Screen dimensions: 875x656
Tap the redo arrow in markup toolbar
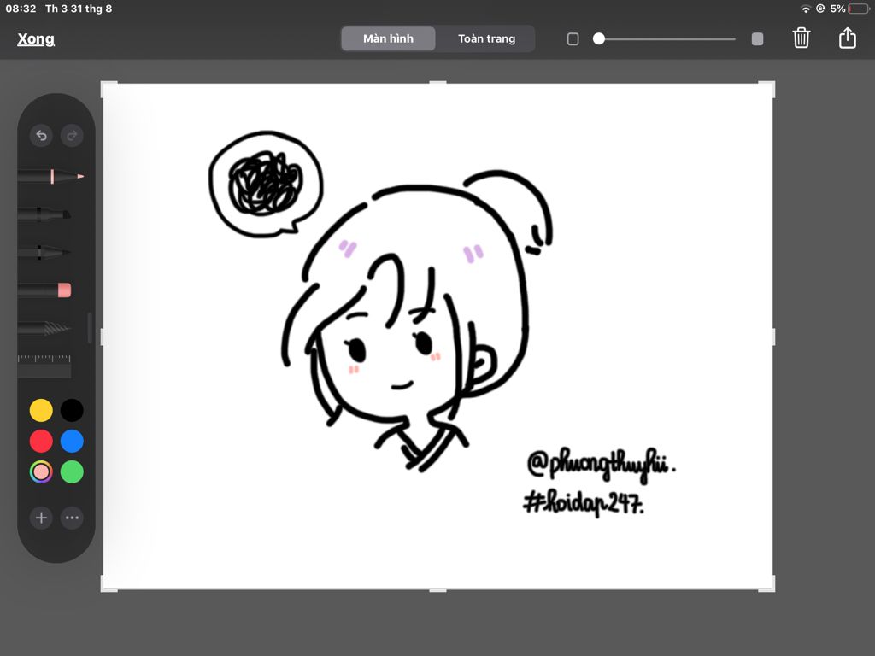click(72, 136)
